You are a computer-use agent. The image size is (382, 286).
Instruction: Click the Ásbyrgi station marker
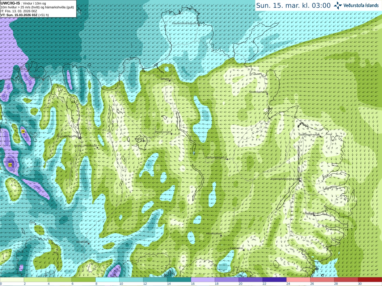pyautogui.click(x=170, y=81)
